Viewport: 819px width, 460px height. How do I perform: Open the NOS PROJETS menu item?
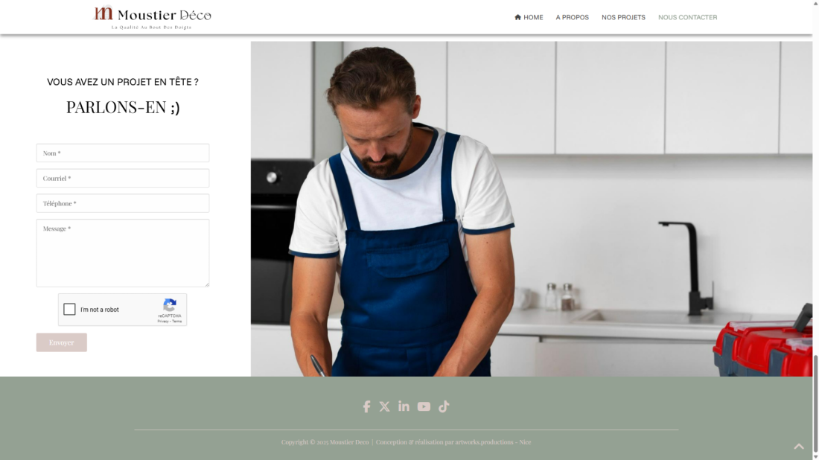point(623,17)
